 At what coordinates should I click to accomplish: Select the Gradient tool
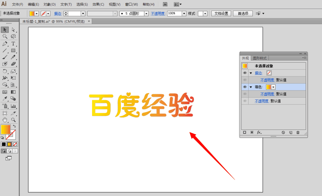point(13,92)
